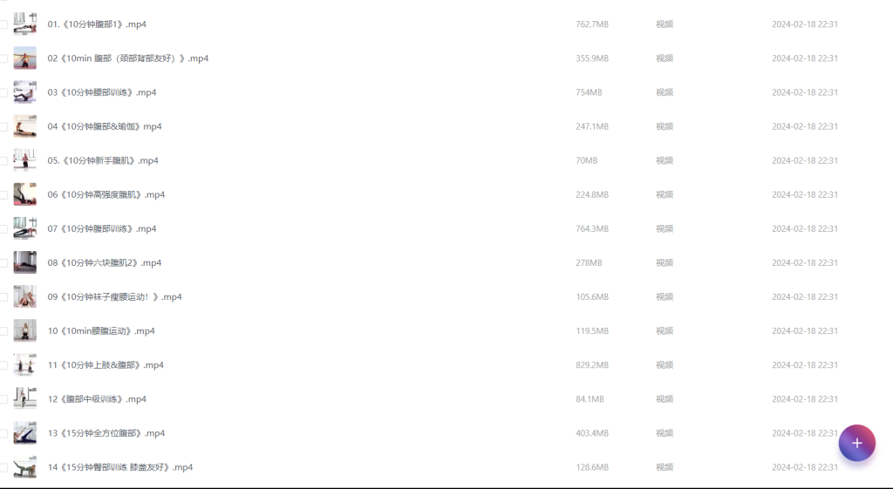
Task: Open thumbnail of 08 10分钟六块腹肌2 video
Action: [x=25, y=262]
